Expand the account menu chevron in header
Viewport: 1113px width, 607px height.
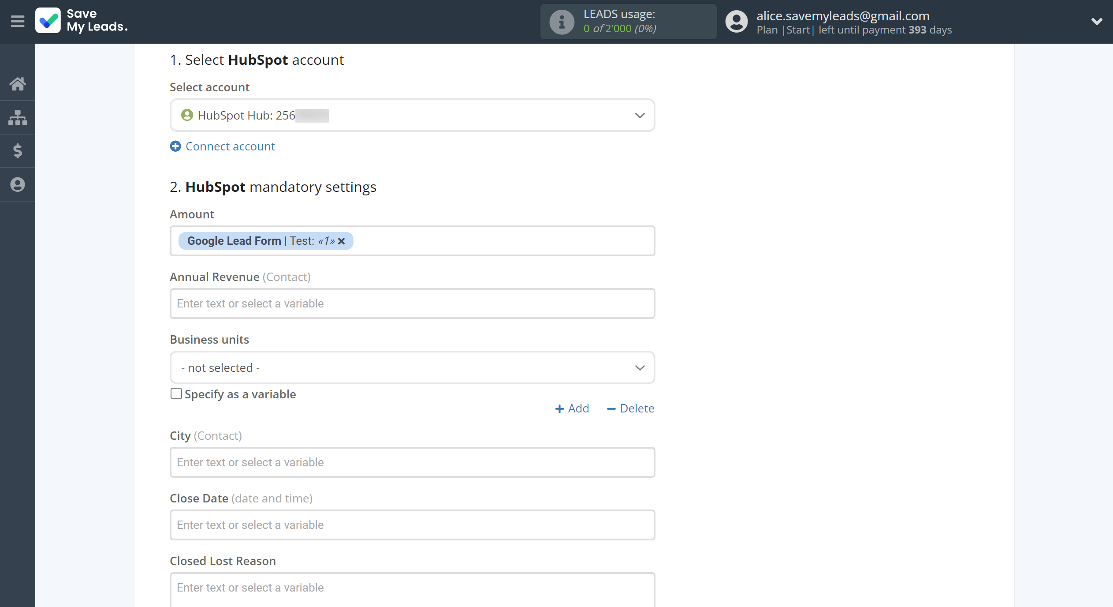coord(1097,21)
